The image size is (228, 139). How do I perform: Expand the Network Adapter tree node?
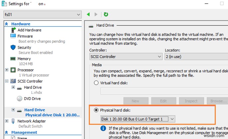click(x=7, y=121)
